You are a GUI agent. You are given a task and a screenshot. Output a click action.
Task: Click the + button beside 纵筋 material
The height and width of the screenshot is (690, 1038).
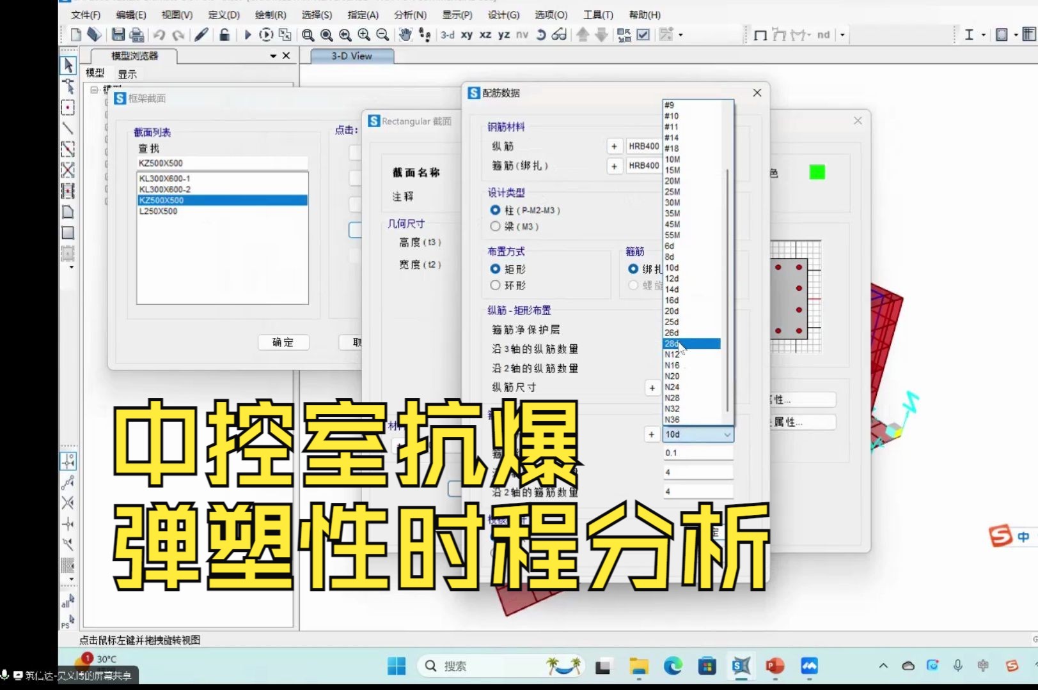click(614, 146)
